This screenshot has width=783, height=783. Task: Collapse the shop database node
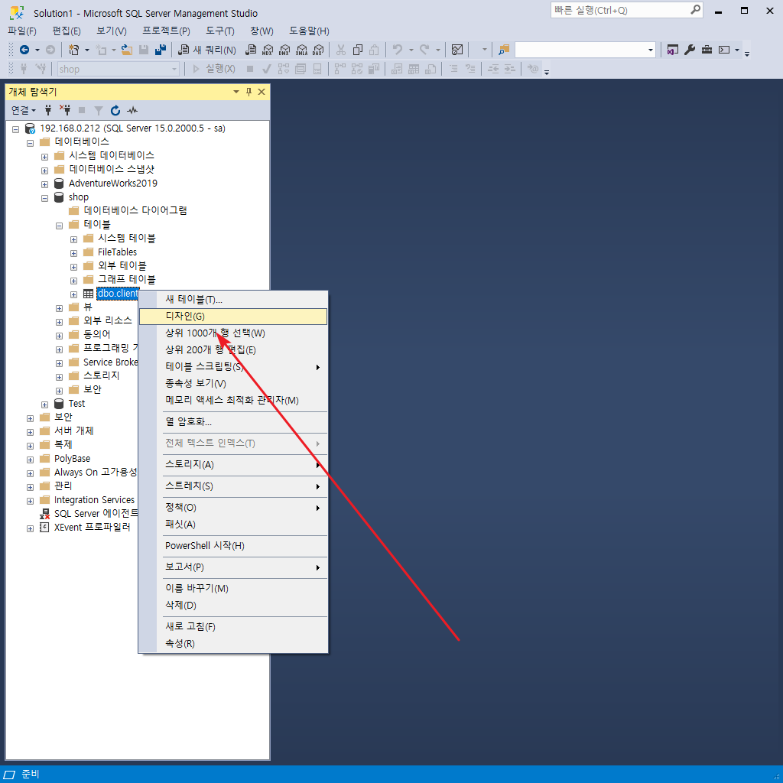(44, 198)
